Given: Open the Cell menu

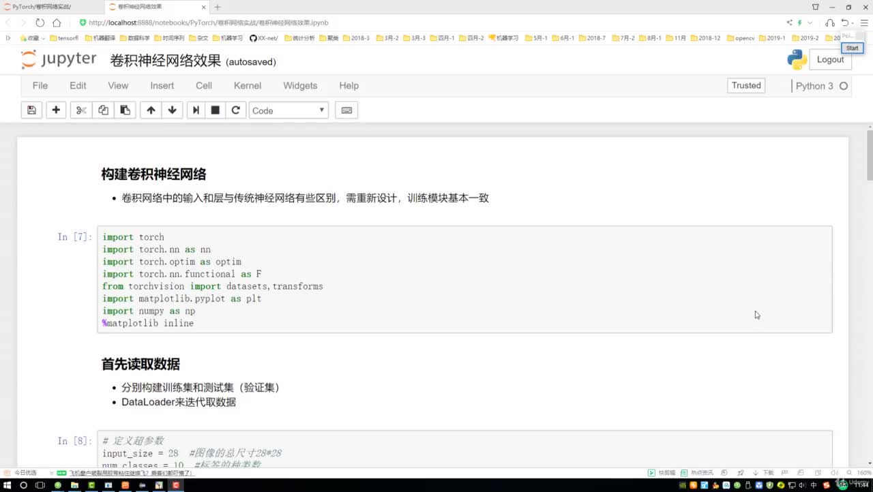Looking at the screenshot, I should (204, 86).
